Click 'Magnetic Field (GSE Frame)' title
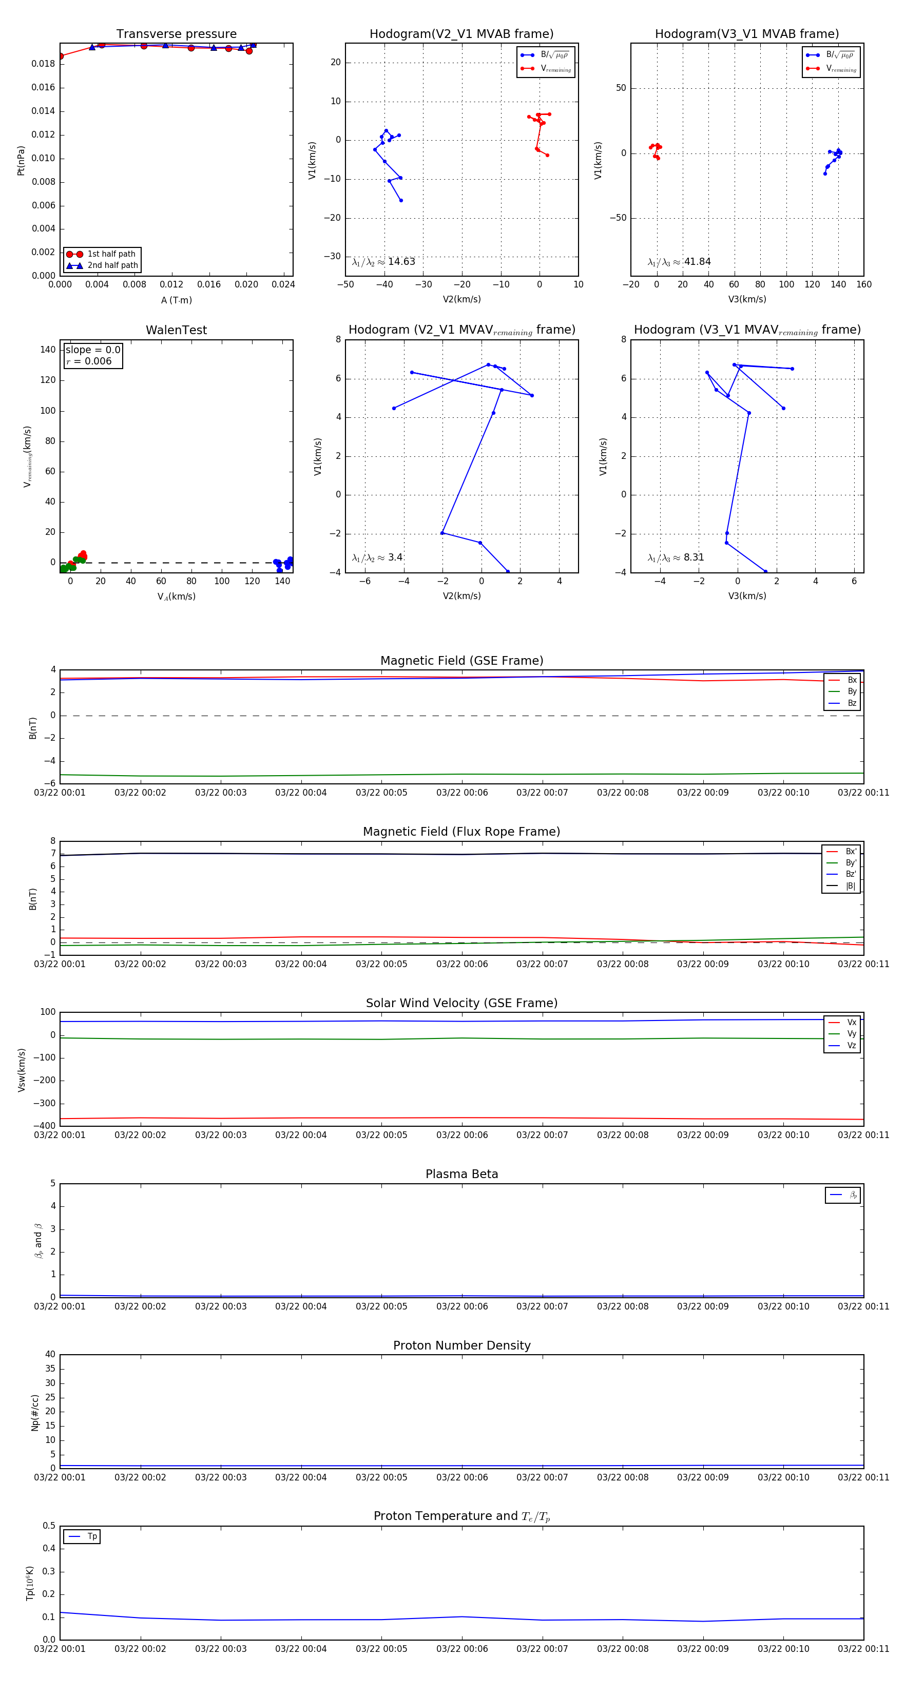This screenshot has width=924, height=1694. [461, 661]
